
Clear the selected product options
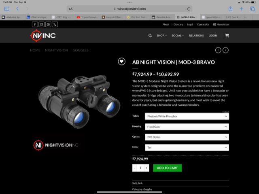[226, 112]
